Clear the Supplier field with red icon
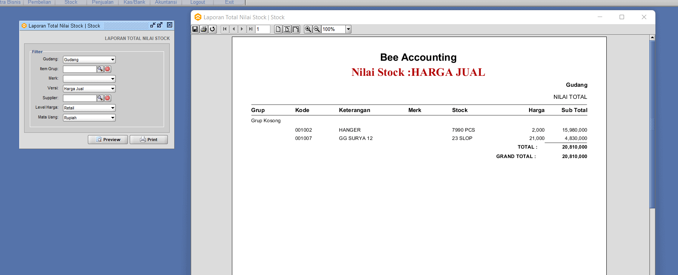 tap(107, 98)
